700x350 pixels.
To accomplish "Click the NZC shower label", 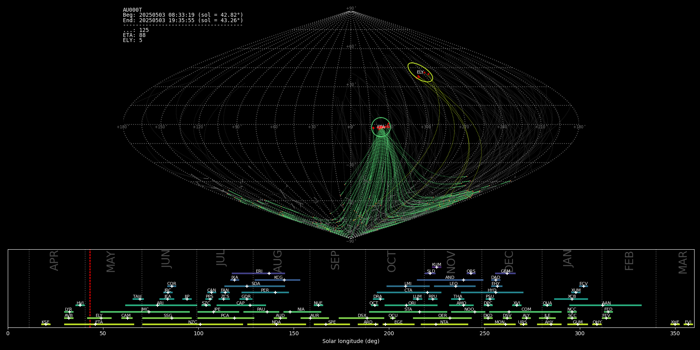I will 192,322.
